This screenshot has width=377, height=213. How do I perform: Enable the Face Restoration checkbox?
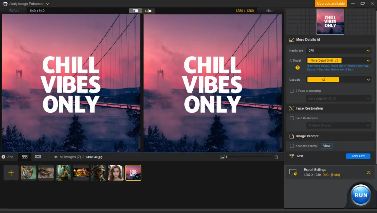coord(292,118)
